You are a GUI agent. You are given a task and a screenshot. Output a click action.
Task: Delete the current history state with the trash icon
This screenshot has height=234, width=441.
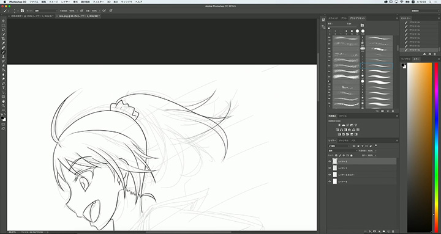click(x=435, y=54)
